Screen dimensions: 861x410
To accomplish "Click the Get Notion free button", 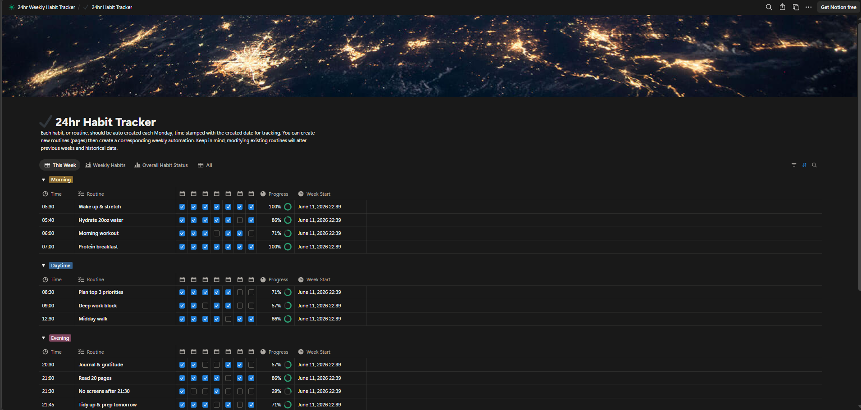I will point(838,7).
